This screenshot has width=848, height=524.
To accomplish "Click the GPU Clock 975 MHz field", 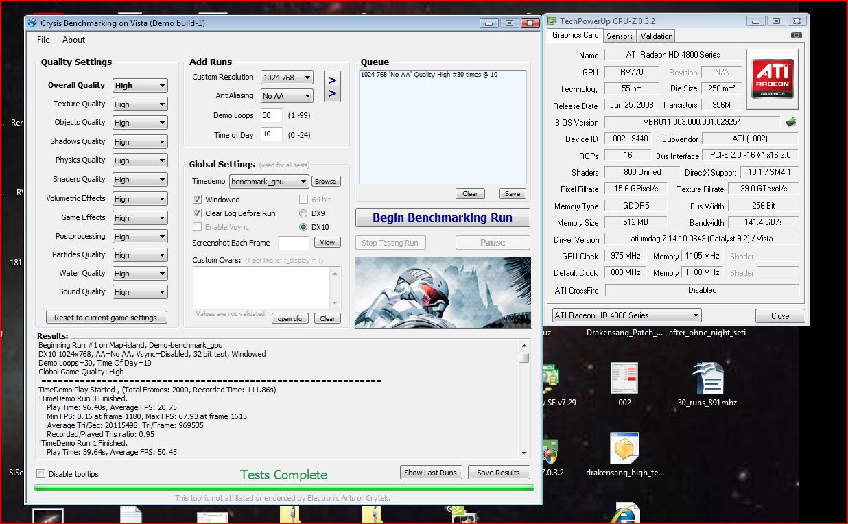I will 625,256.
